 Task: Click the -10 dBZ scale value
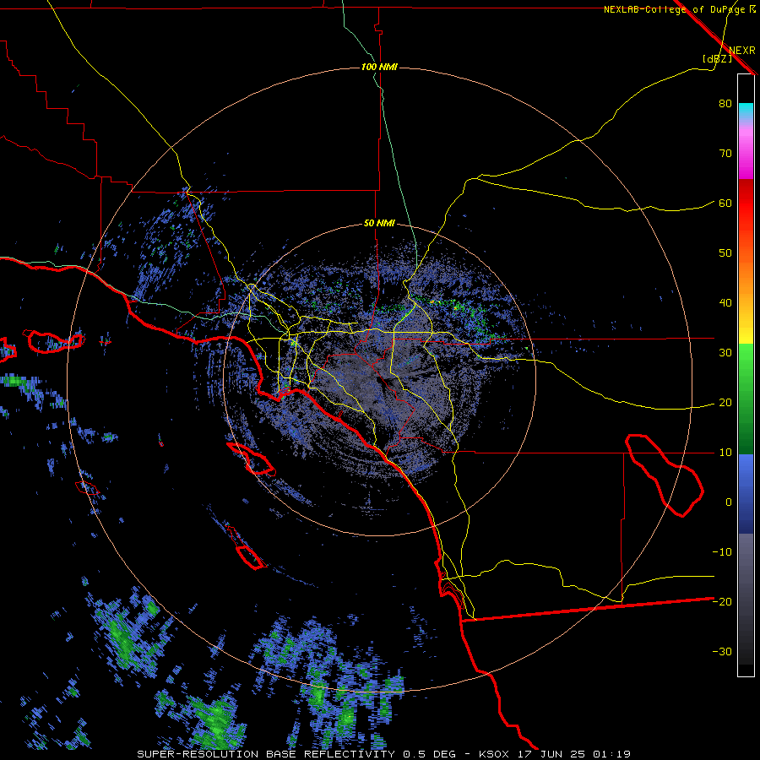(x=722, y=552)
